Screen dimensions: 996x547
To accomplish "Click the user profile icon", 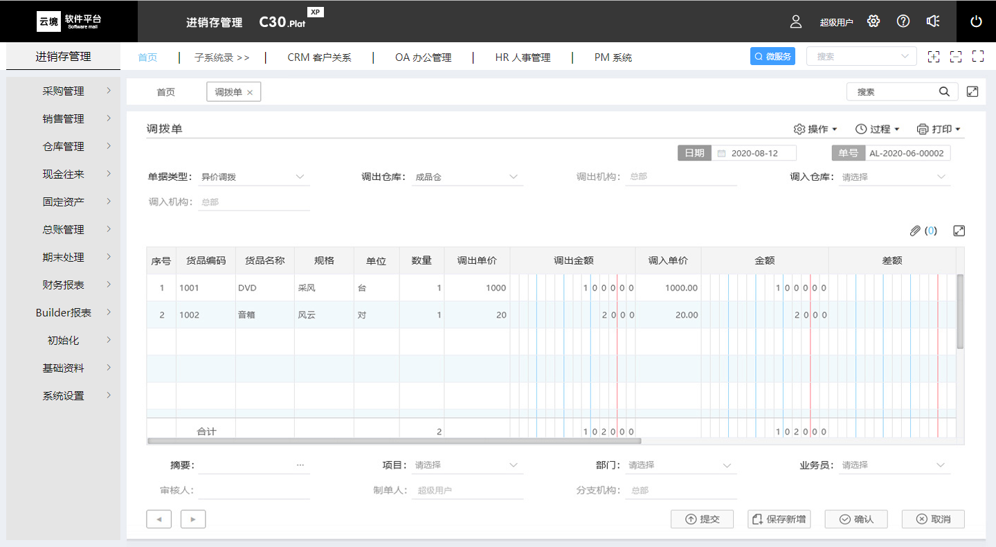I will (x=796, y=21).
